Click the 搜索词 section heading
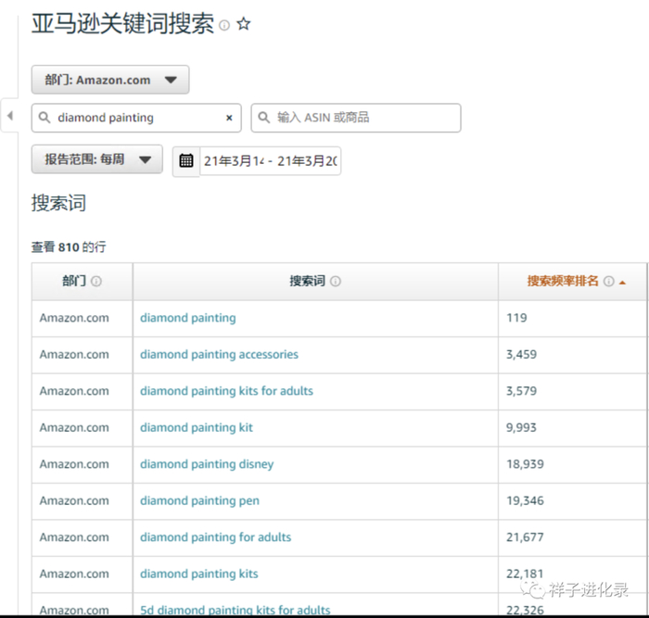 pos(58,203)
